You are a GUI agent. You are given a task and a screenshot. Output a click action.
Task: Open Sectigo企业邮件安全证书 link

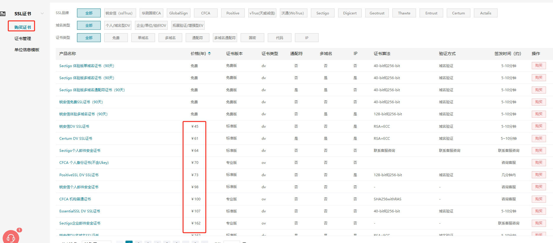[x=80, y=223]
